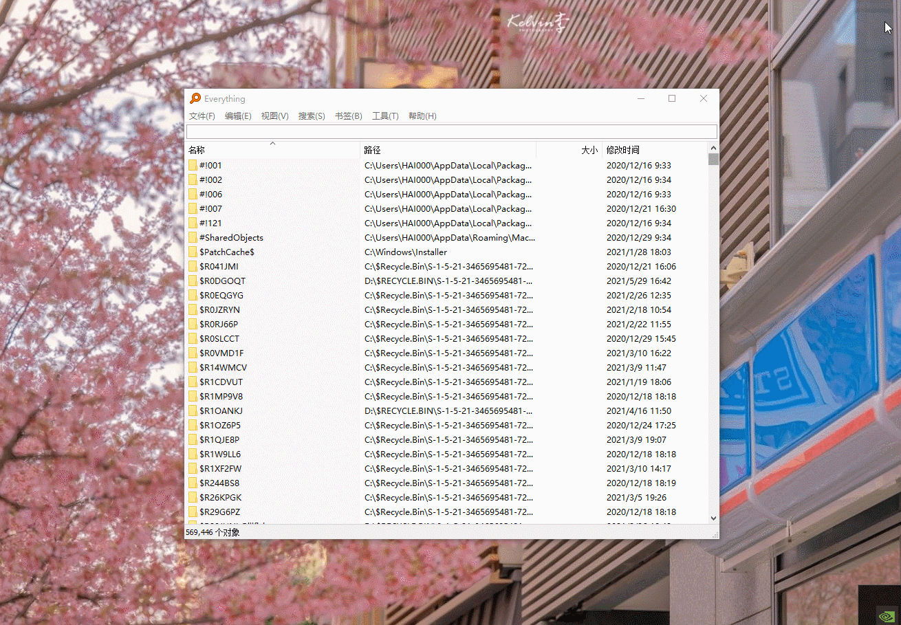The width and height of the screenshot is (901, 625).
Task: Click folder icon of $R0VMD1F
Action: pyautogui.click(x=193, y=353)
